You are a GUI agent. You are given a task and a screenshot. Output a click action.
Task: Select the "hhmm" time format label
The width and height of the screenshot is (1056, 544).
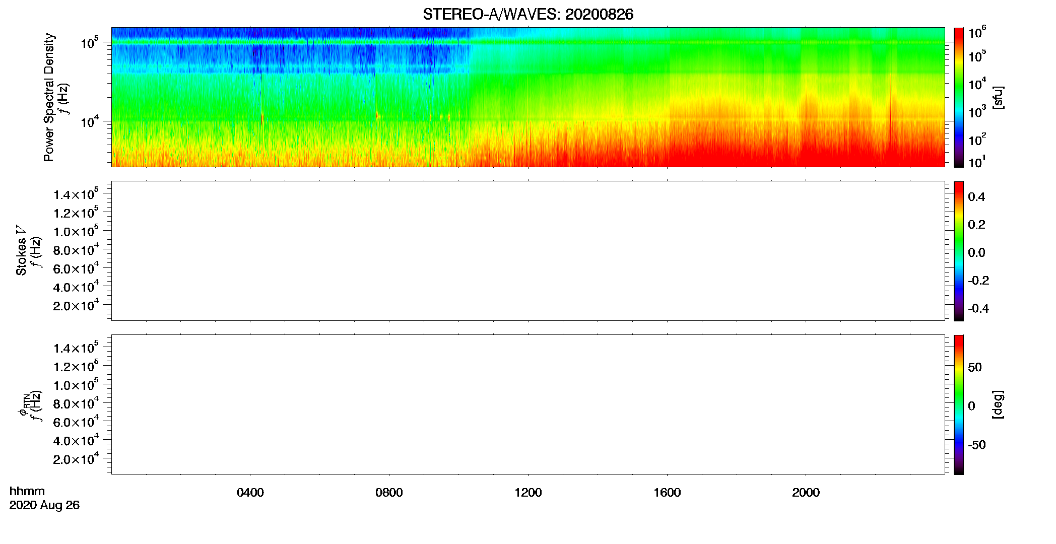27,491
